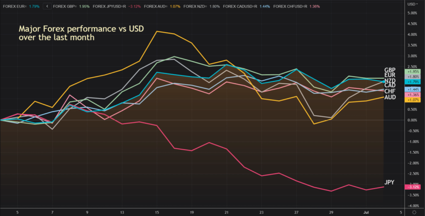Click the 5.00% price scale value

(412, 13)
